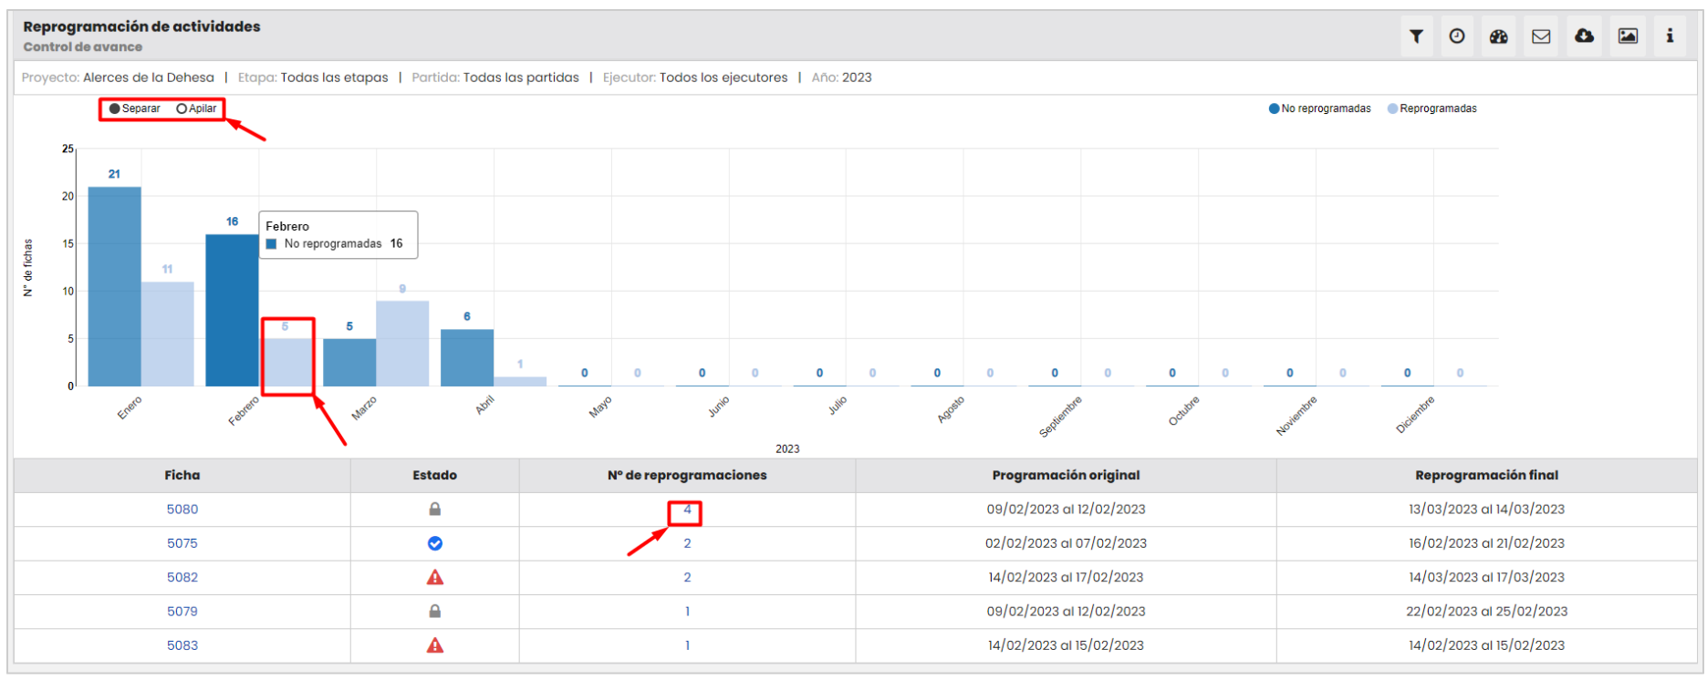Toggle the No reprogramadas legend series
The height and width of the screenshot is (680, 1707).
[1319, 108]
